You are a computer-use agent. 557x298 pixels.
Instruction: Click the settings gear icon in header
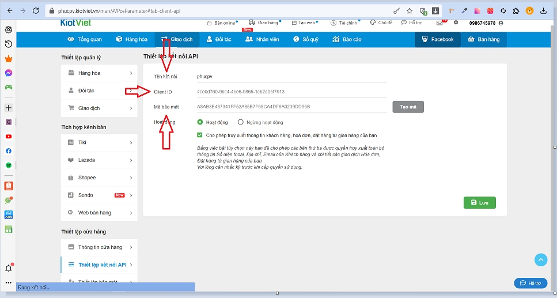(456, 22)
